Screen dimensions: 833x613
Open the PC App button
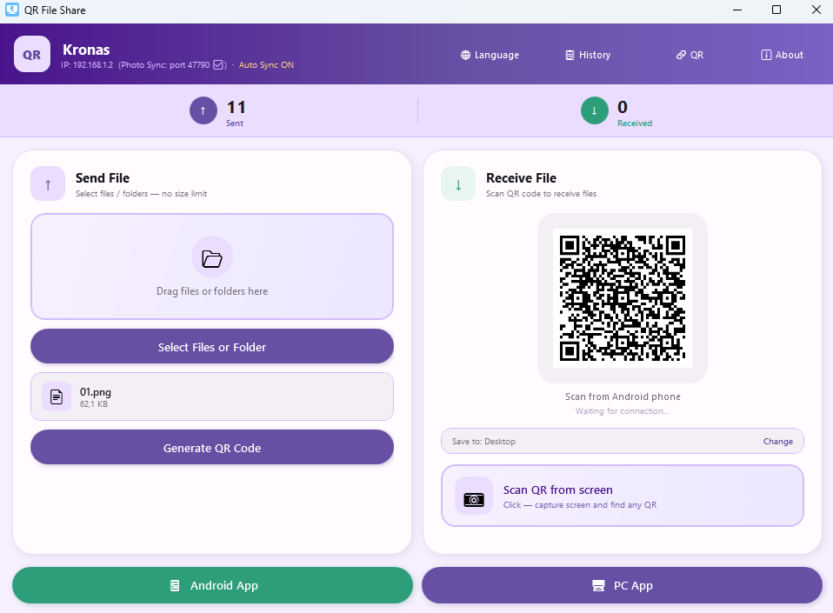pos(622,585)
